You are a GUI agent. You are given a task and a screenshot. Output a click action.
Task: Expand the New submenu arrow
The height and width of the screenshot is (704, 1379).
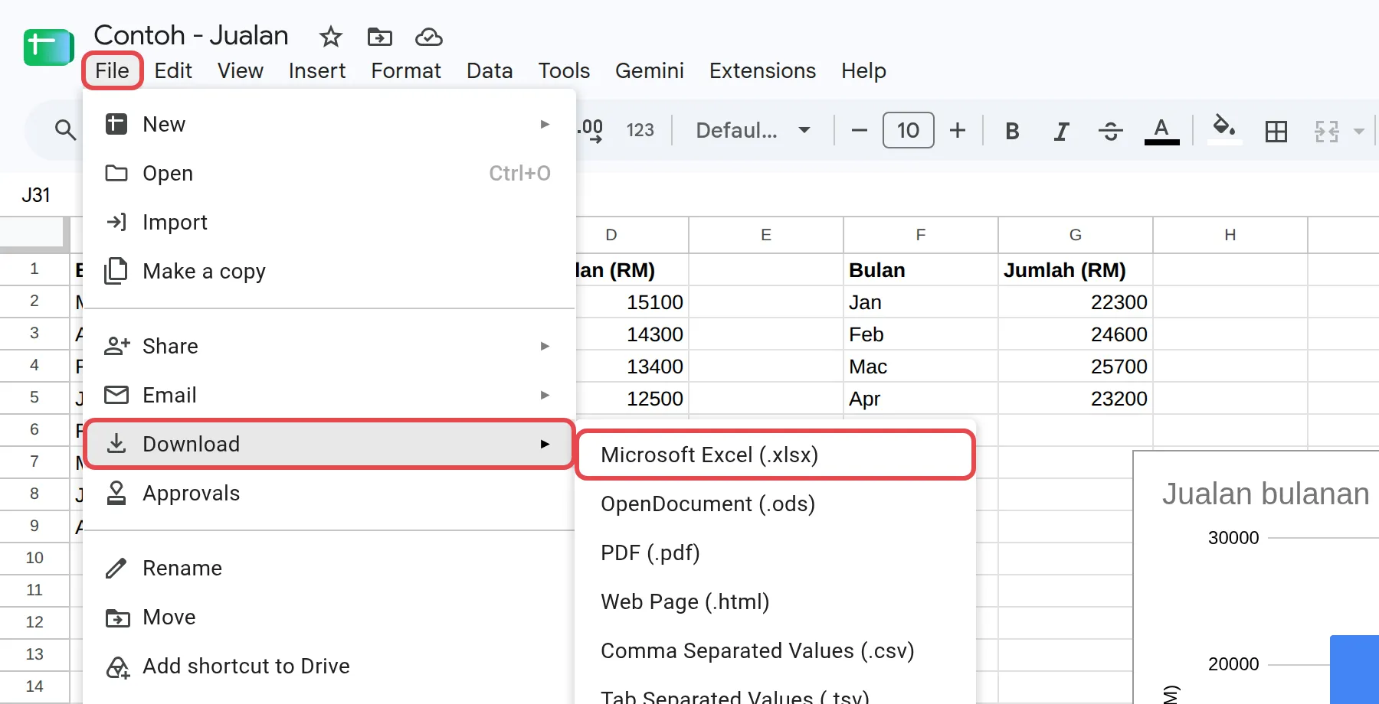pos(545,124)
